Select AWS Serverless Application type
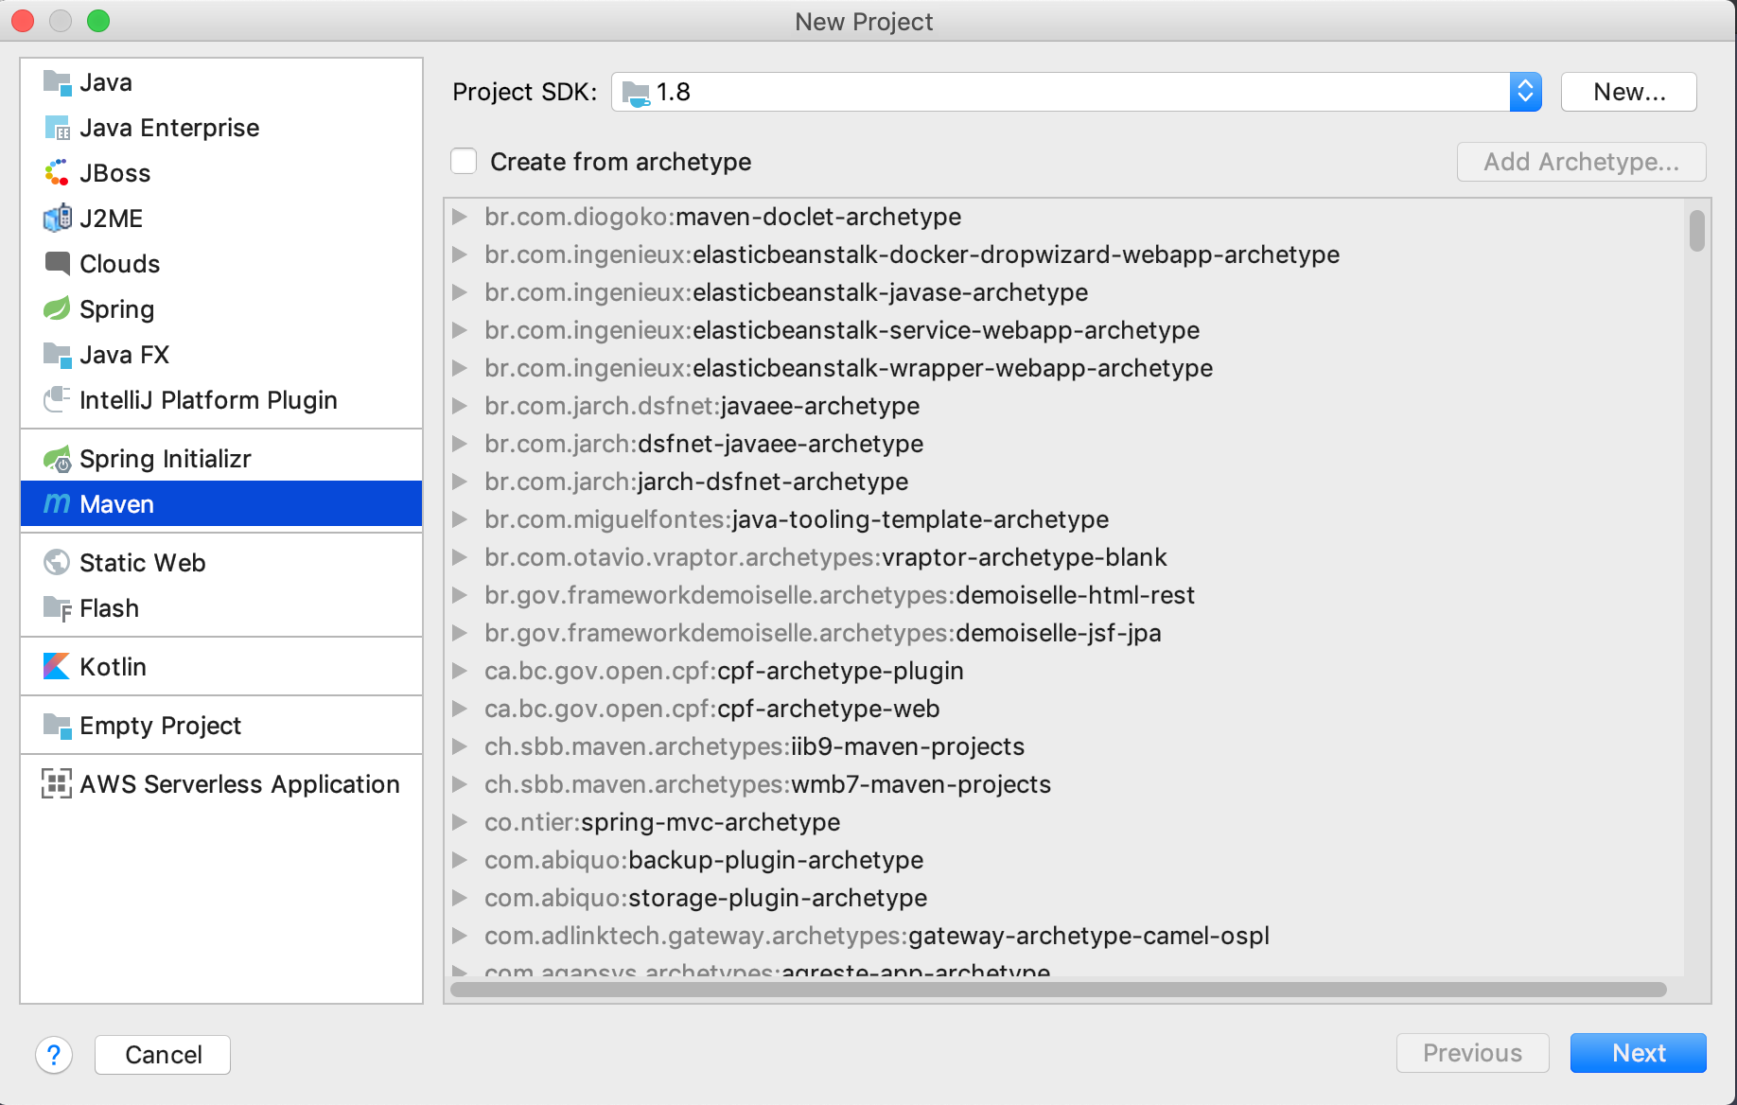The height and width of the screenshot is (1105, 1737). point(221,784)
